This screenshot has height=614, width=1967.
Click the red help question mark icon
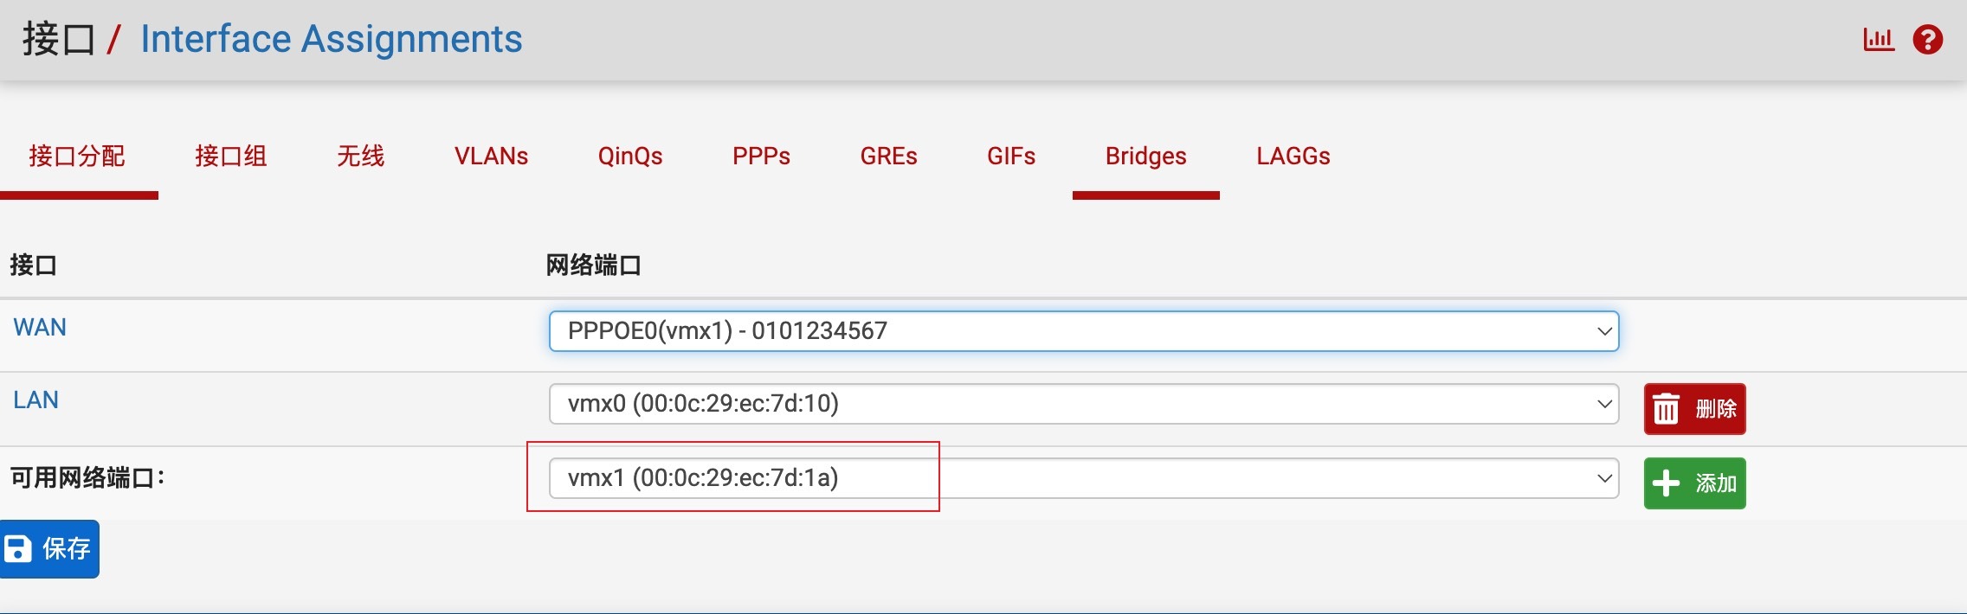tap(1928, 40)
